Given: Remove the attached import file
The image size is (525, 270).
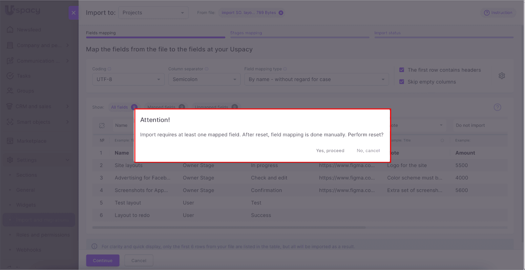Looking at the screenshot, I should click(x=281, y=13).
